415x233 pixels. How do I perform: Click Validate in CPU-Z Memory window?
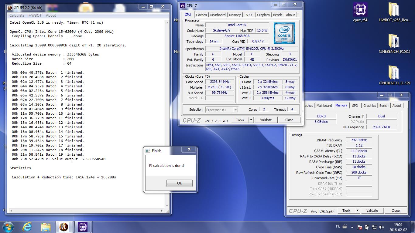(x=372, y=211)
